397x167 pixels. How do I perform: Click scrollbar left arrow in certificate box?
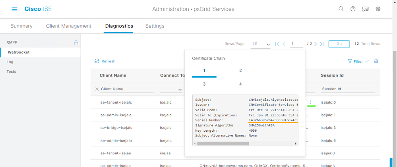click(x=195, y=144)
